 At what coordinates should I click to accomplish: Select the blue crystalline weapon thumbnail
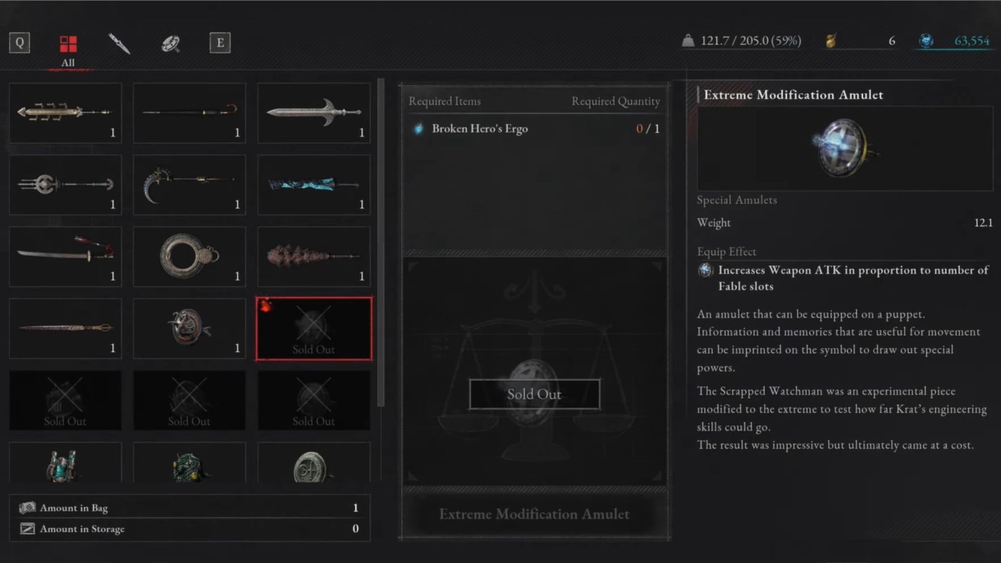[x=313, y=184]
